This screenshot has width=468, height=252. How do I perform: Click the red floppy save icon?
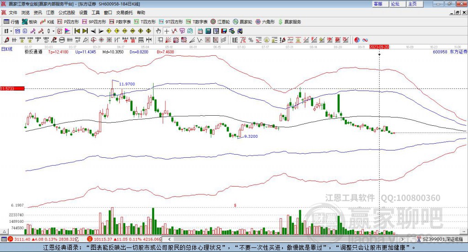[224, 31]
